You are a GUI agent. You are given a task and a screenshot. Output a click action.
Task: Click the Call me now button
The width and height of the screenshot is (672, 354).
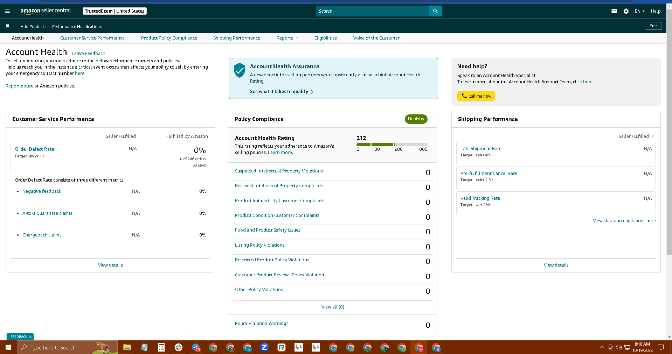(476, 96)
